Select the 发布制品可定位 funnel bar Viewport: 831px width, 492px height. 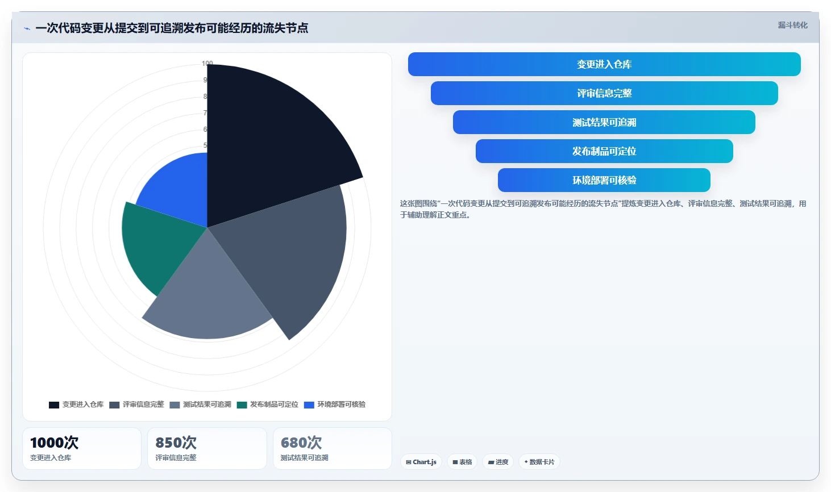click(x=604, y=151)
